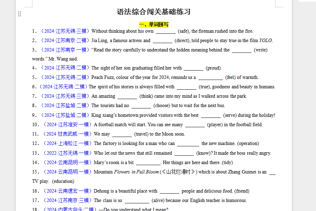Screen dimensions: 316x211
Task: Click the paragraph drag handle beside the title
Action: pyautogui.click(x=20, y=14)
